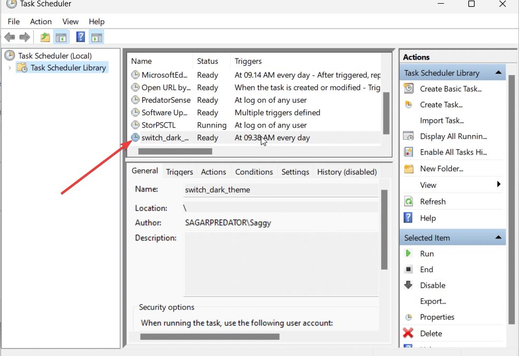Viewport: 519px width, 356px height.
Task: Click Import Task in Actions pane
Action: 441,121
